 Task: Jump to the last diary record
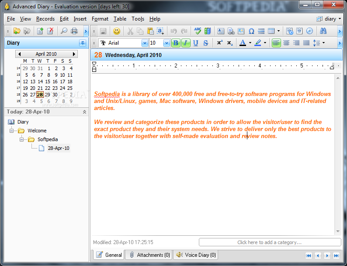point(336,255)
